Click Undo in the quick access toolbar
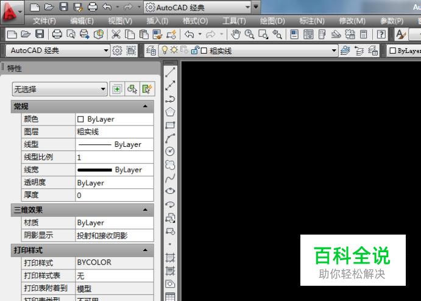This screenshot has width=421, height=301. click(107, 7)
